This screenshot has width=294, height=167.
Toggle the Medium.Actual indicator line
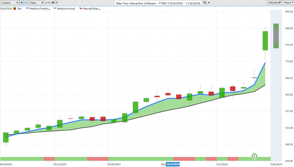pos(66,9)
